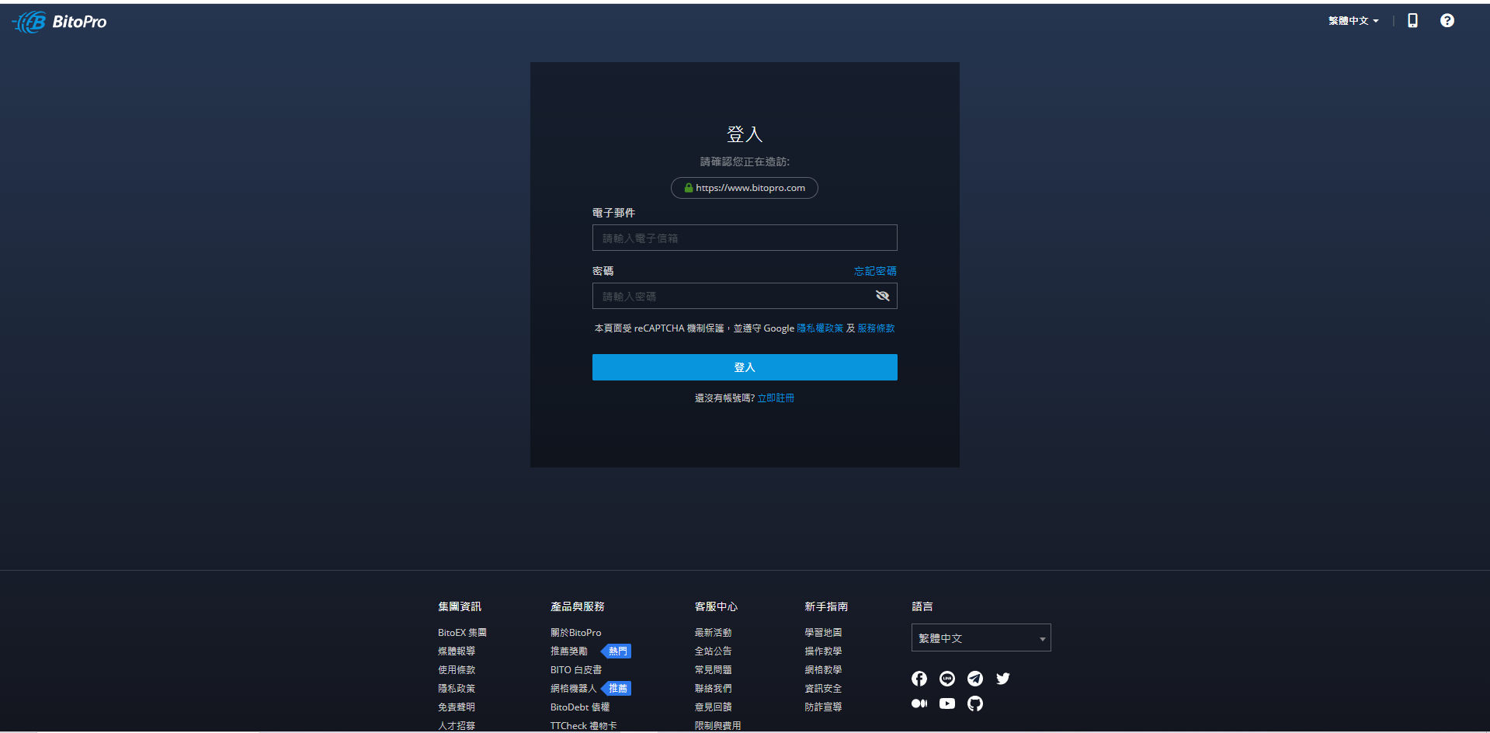Open the GitHub icon in footer
The image size is (1490, 733).
975,703
